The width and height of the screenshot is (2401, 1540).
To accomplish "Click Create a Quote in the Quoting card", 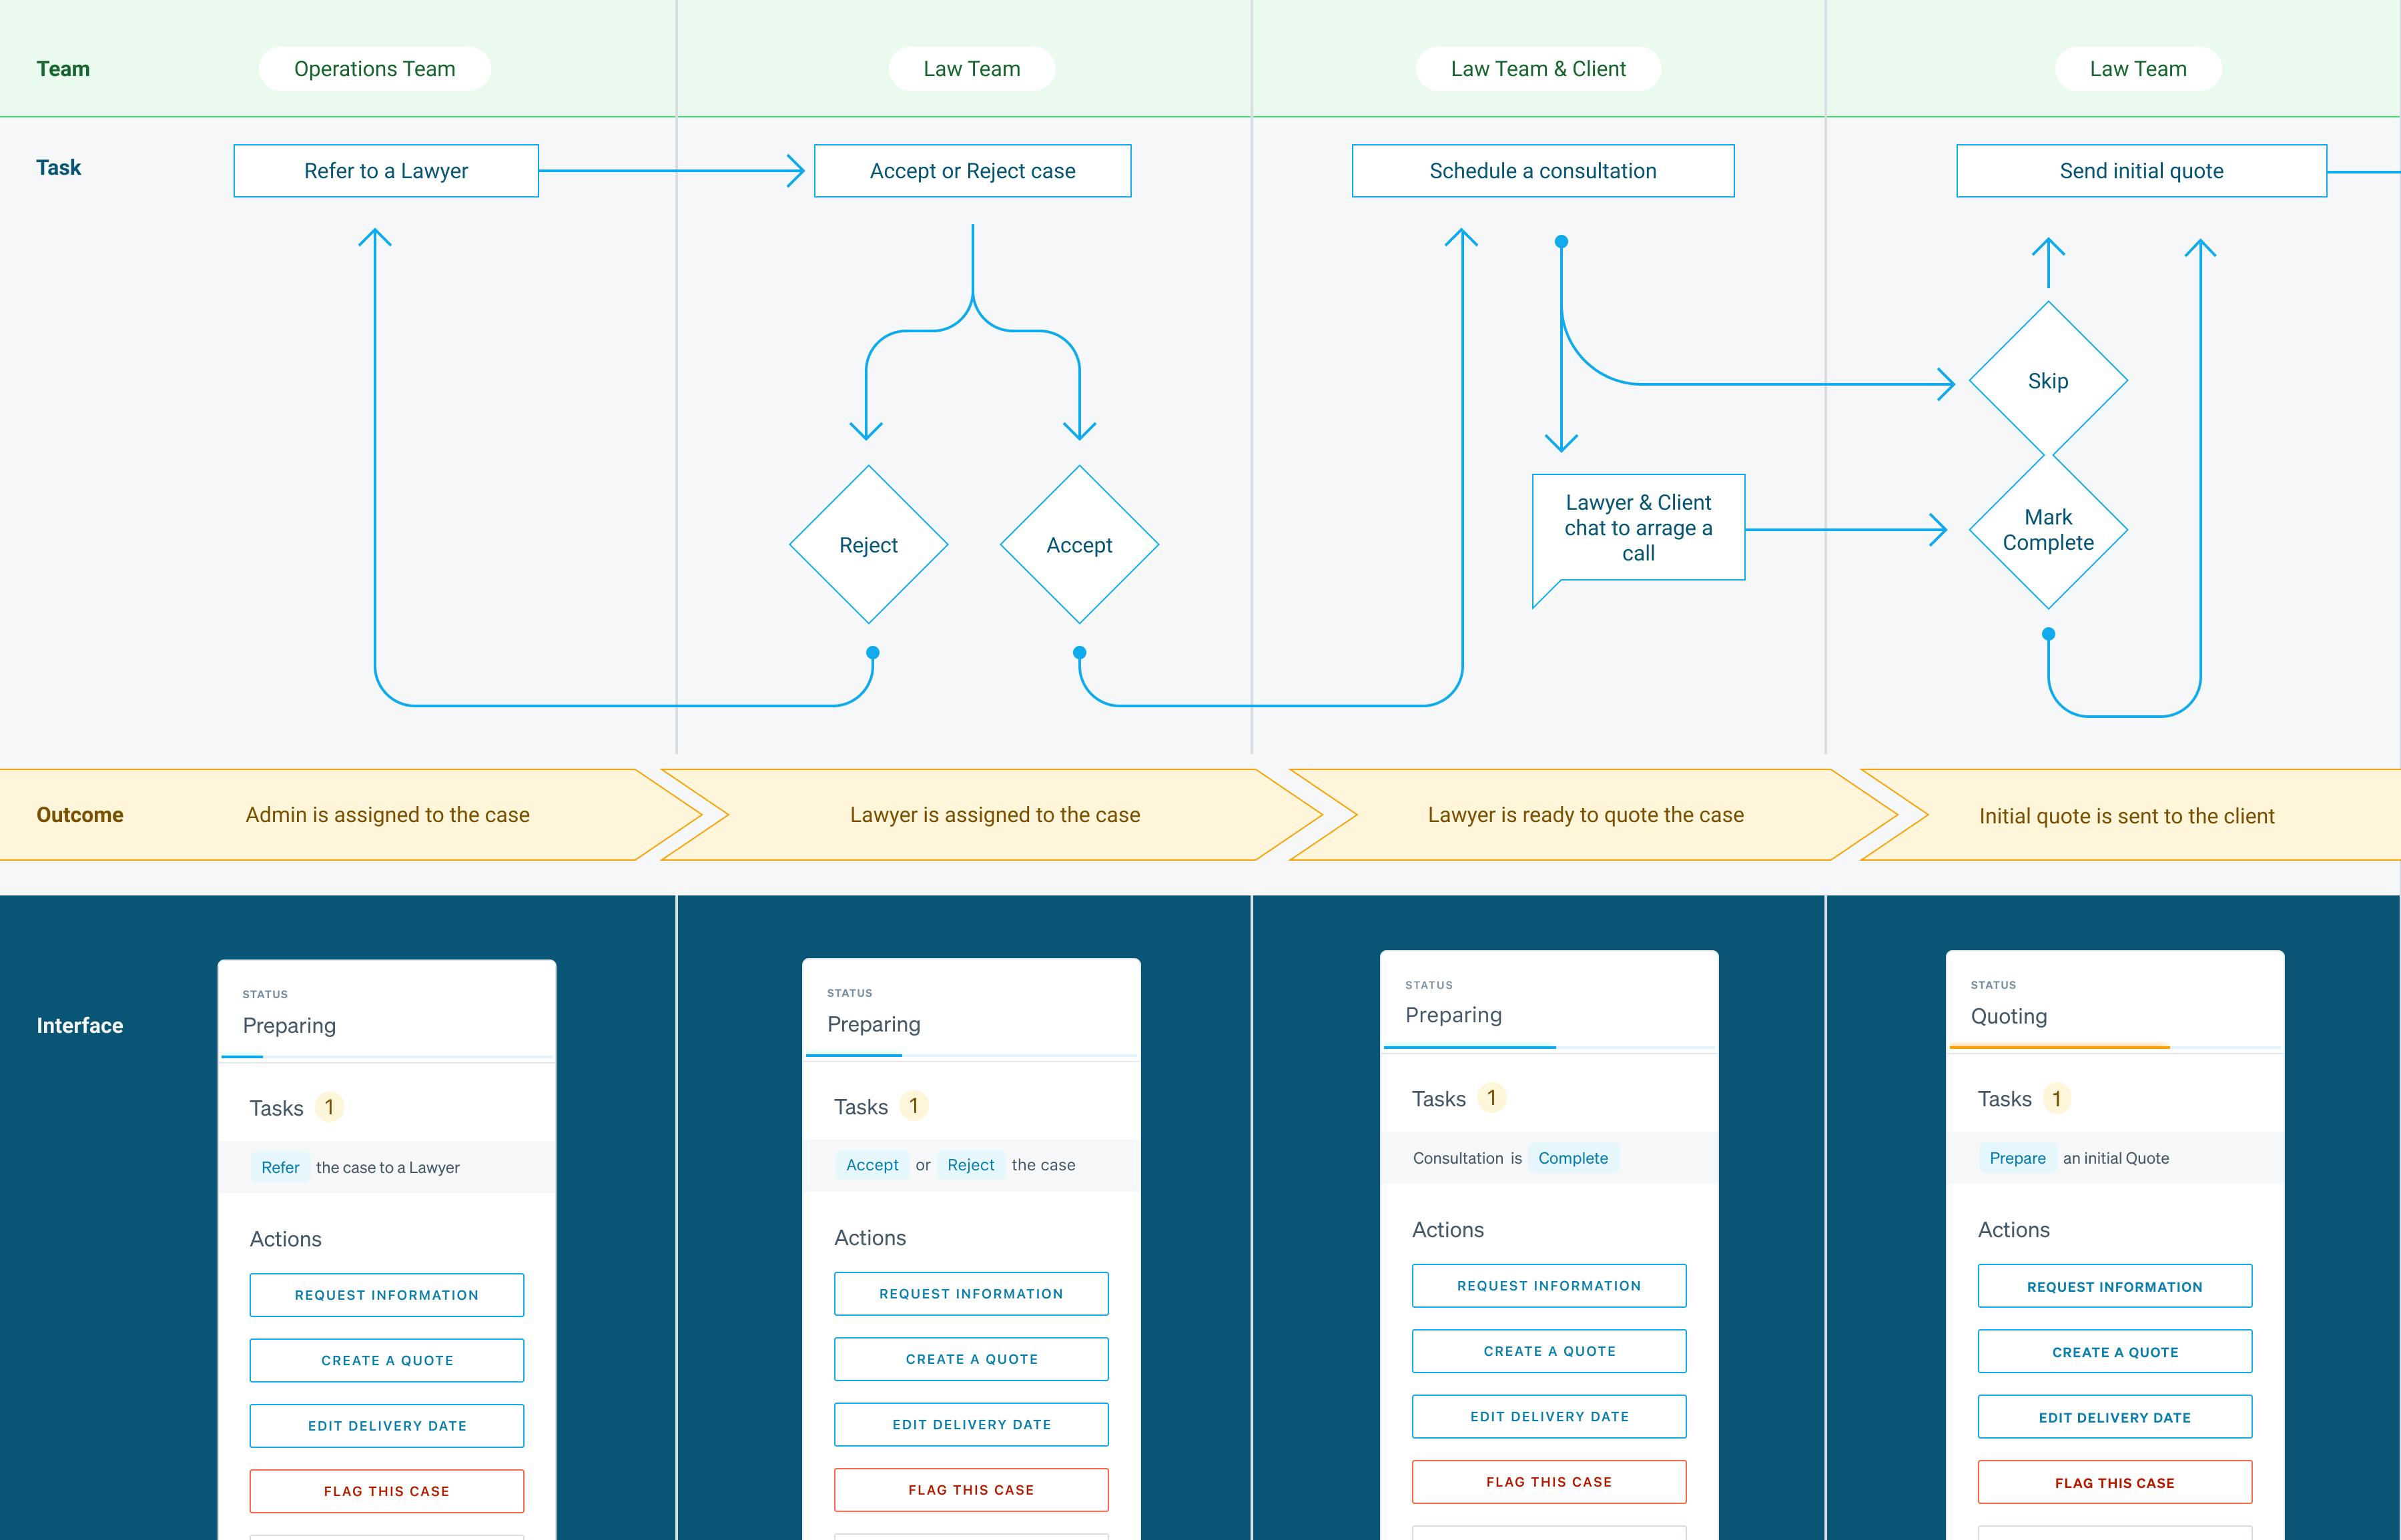I will coord(2115,1352).
